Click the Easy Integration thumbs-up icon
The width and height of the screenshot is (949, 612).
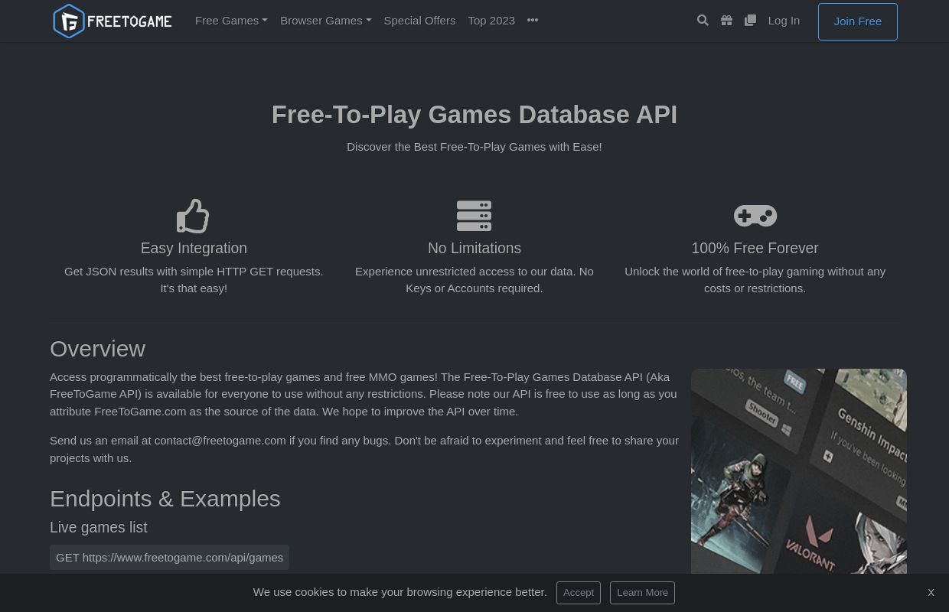click(x=193, y=216)
